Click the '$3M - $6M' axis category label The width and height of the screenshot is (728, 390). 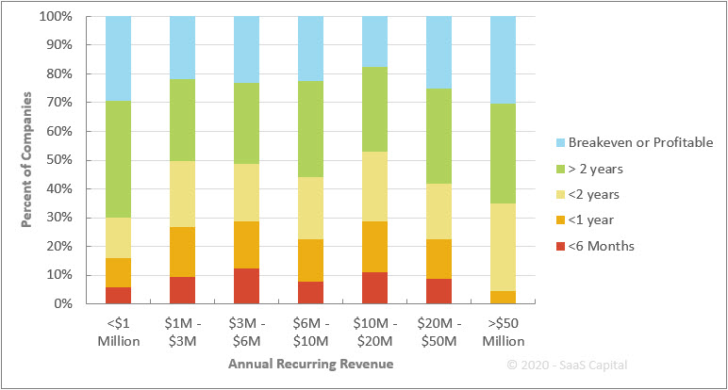(246, 332)
